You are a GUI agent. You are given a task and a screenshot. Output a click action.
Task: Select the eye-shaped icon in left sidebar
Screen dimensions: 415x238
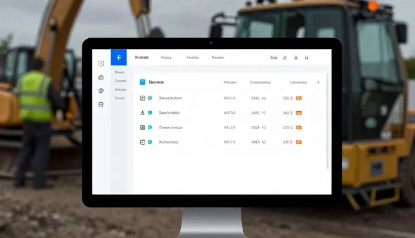pyautogui.click(x=101, y=91)
